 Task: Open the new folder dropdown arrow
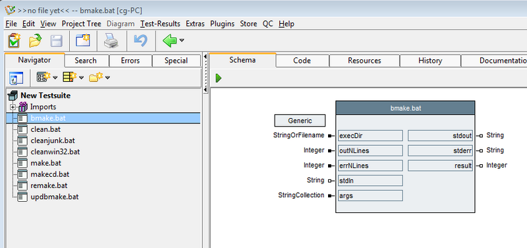pos(107,78)
